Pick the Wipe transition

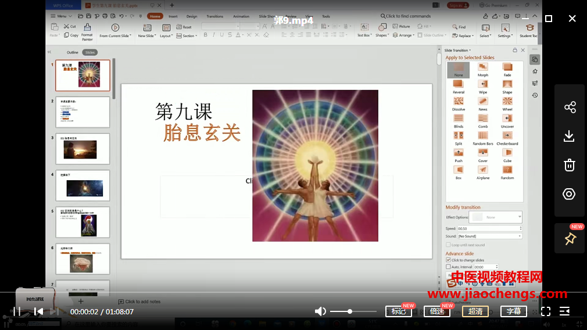click(482, 87)
